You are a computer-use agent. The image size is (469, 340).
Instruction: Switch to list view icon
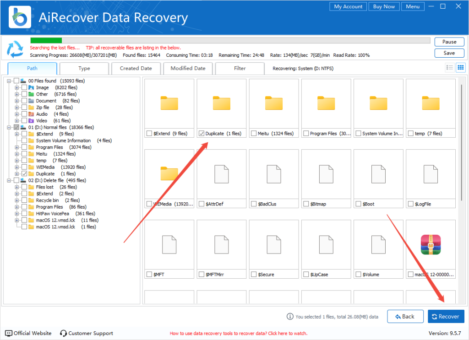pyautogui.click(x=450, y=68)
